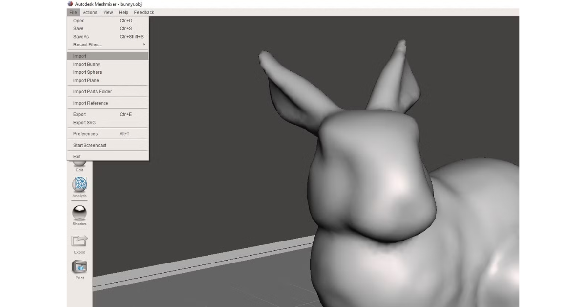586x307 pixels.
Task: Click Start Screencast
Action: [x=89, y=145]
